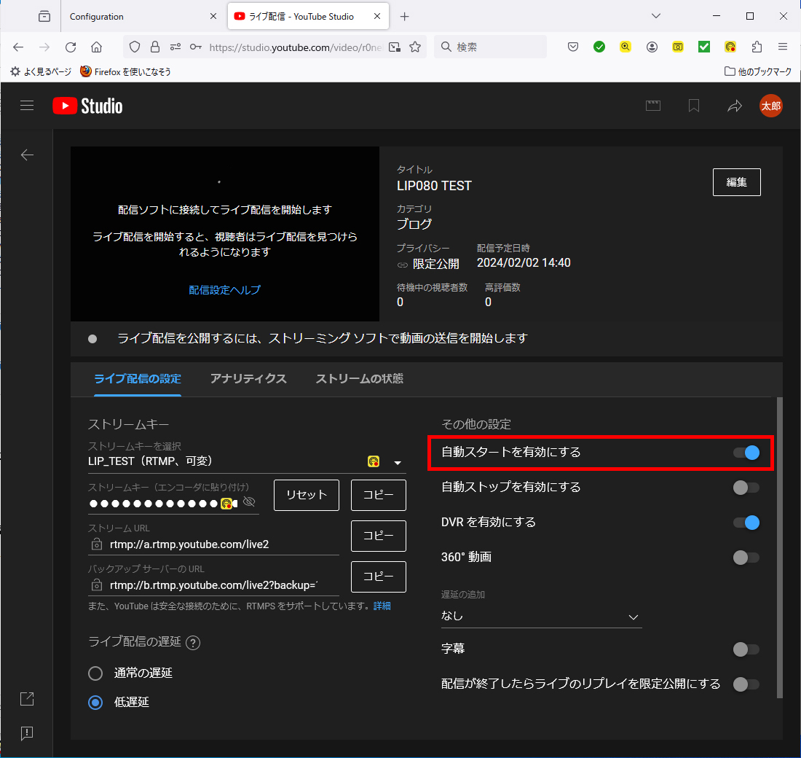Select the ライブ配信 - YouTube Studio browser tab
The width and height of the screenshot is (801, 758).
(x=309, y=16)
